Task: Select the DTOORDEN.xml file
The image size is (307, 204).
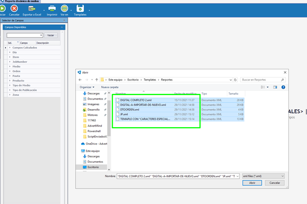Action: pyautogui.click(x=129, y=110)
